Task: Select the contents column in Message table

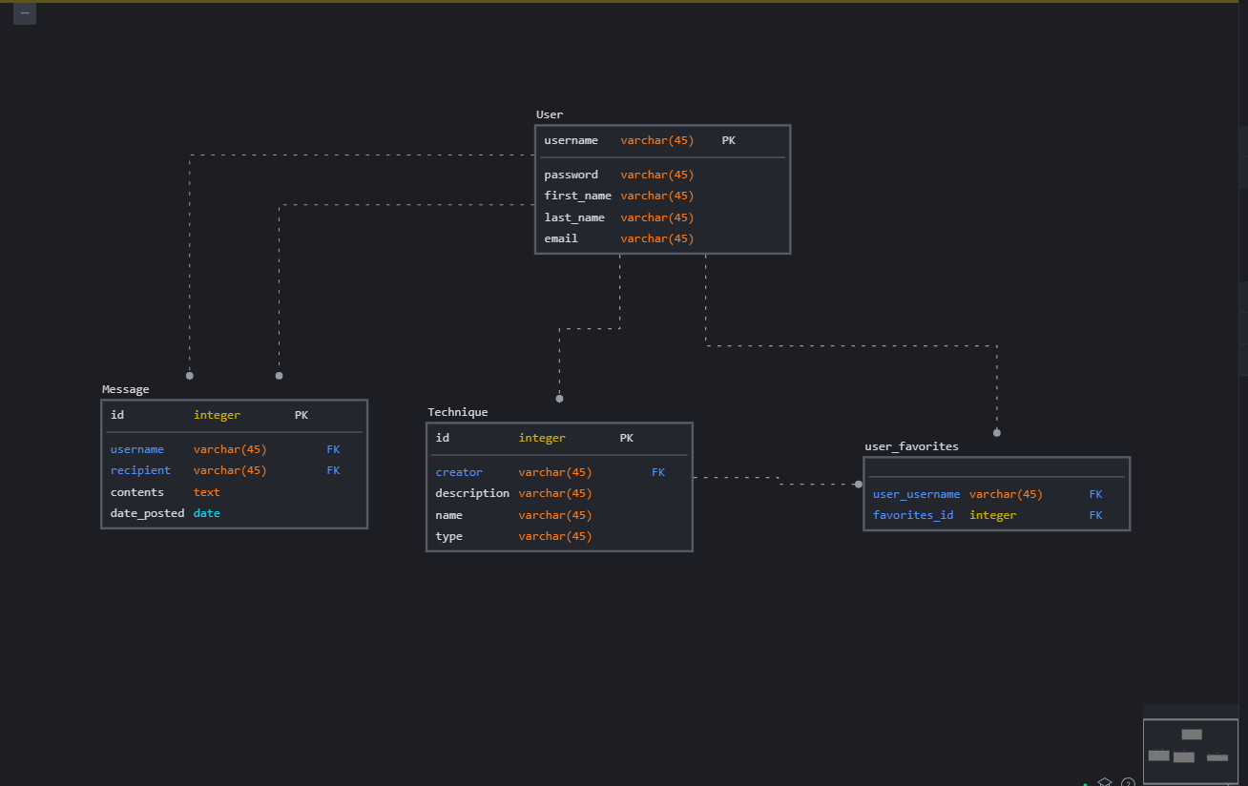Action: tap(137, 492)
